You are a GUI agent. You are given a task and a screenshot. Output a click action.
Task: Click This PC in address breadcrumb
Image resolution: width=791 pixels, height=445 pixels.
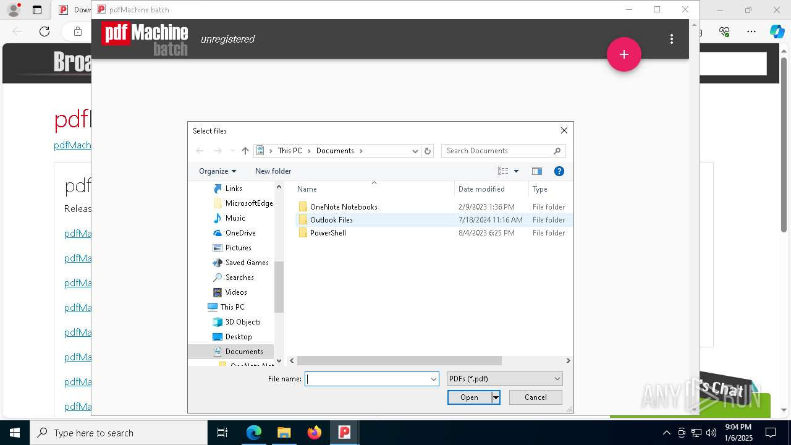click(x=290, y=151)
